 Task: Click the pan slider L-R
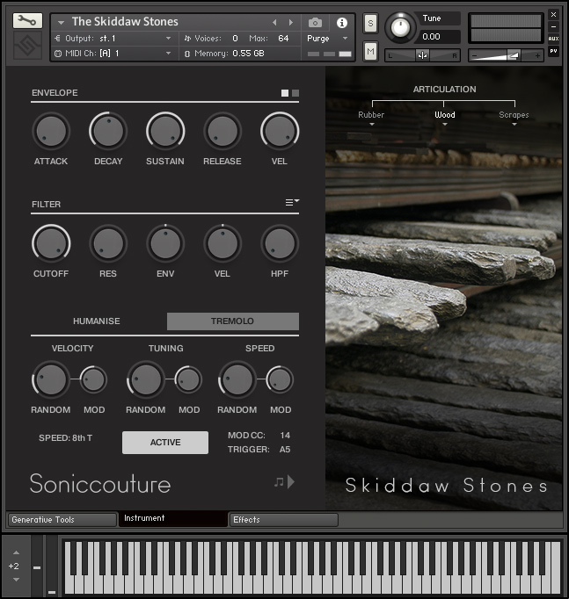tap(422, 56)
